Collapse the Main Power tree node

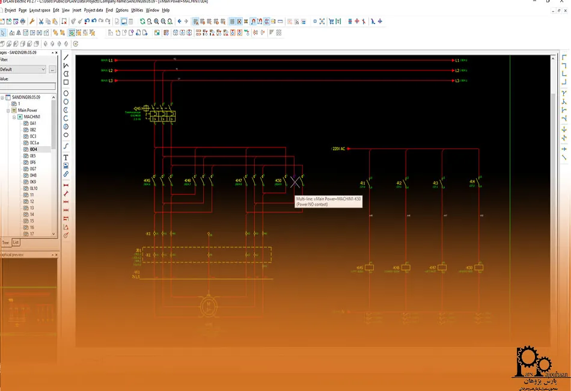[x=8, y=111]
